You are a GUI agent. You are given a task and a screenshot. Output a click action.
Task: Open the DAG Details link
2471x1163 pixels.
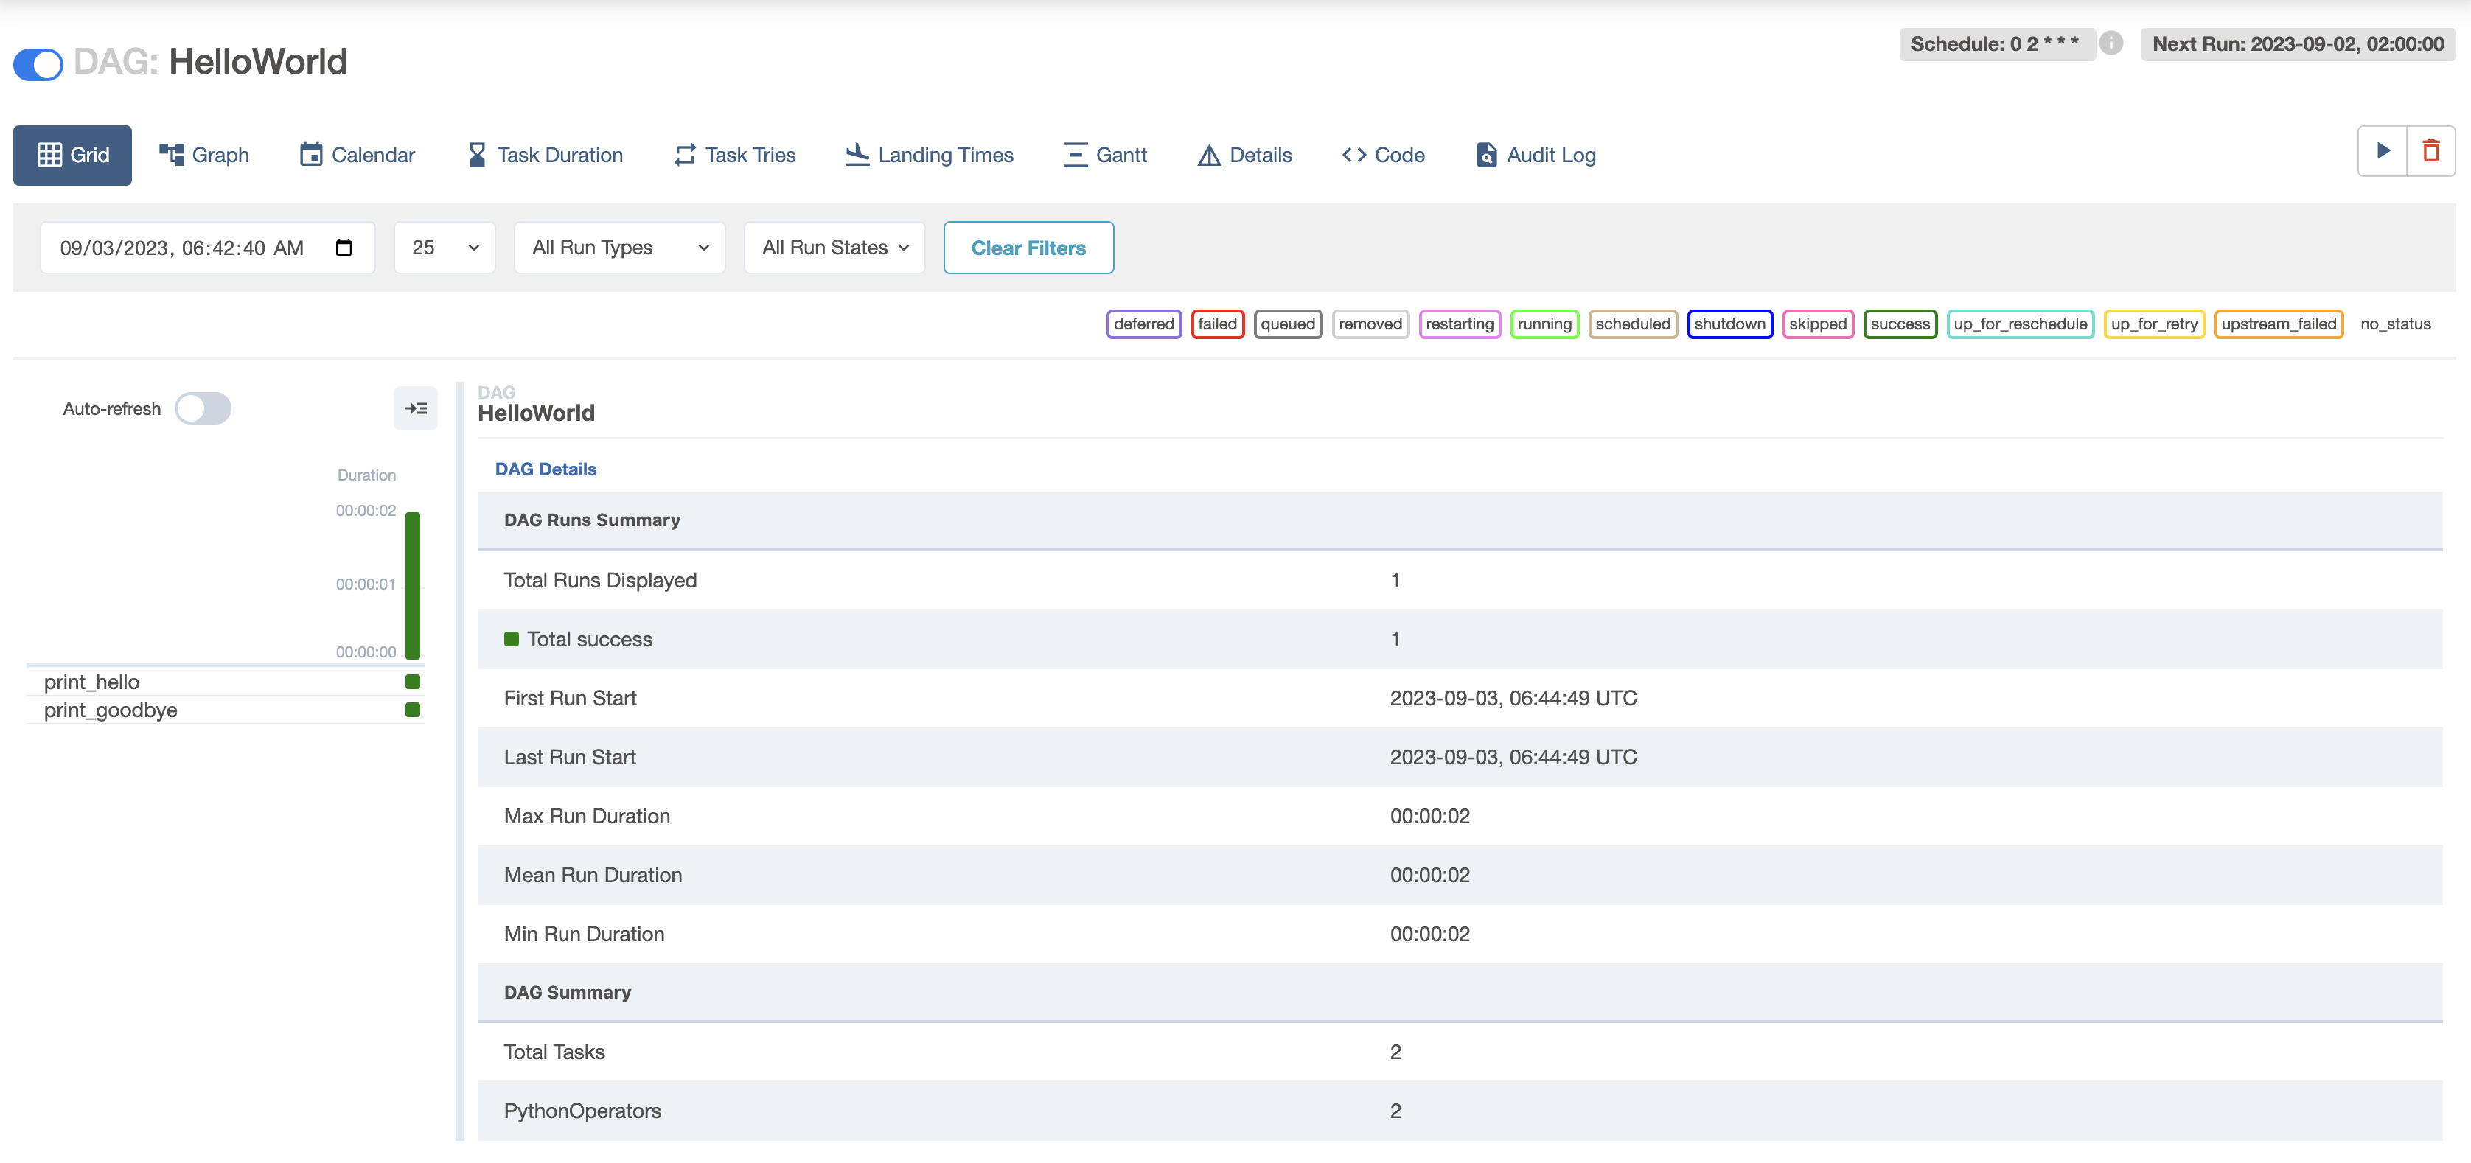545,469
